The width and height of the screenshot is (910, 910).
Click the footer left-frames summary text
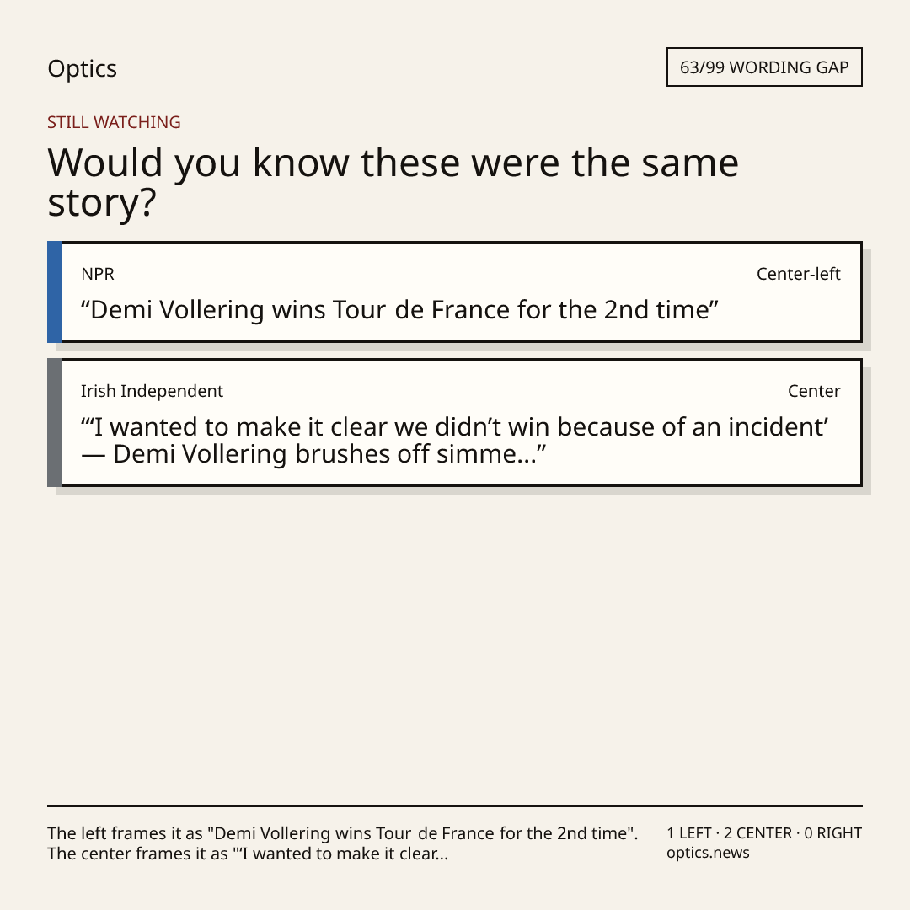point(342,833)
